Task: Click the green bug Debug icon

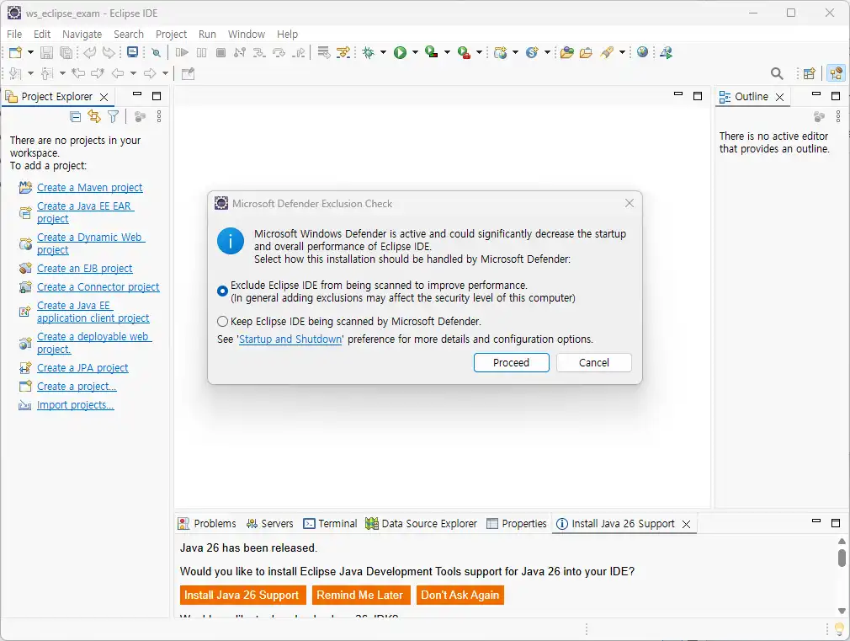Action: tap(369, 52)
